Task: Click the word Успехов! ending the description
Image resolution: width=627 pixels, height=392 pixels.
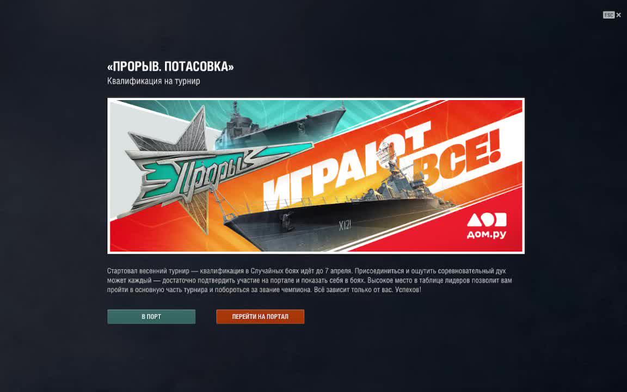Action: (408, 290)
